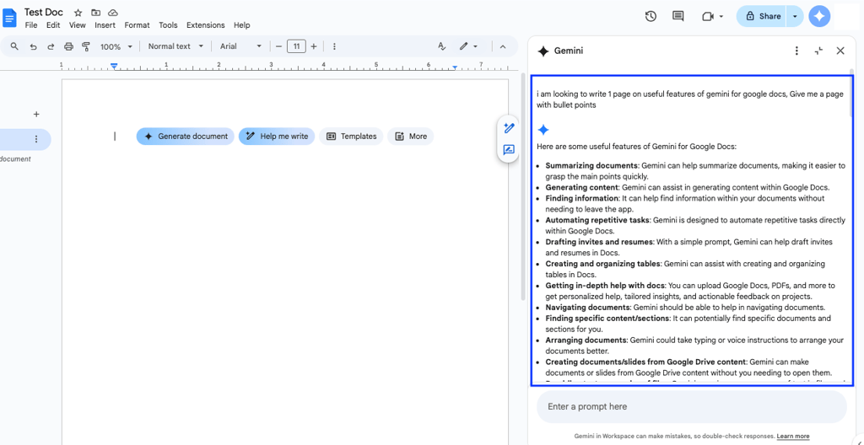
Task: Click the Gemini panel title text
Action: [568, 51]
